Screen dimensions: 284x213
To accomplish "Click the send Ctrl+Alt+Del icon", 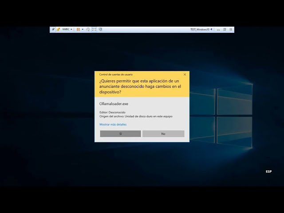I will tap(88, 29).
